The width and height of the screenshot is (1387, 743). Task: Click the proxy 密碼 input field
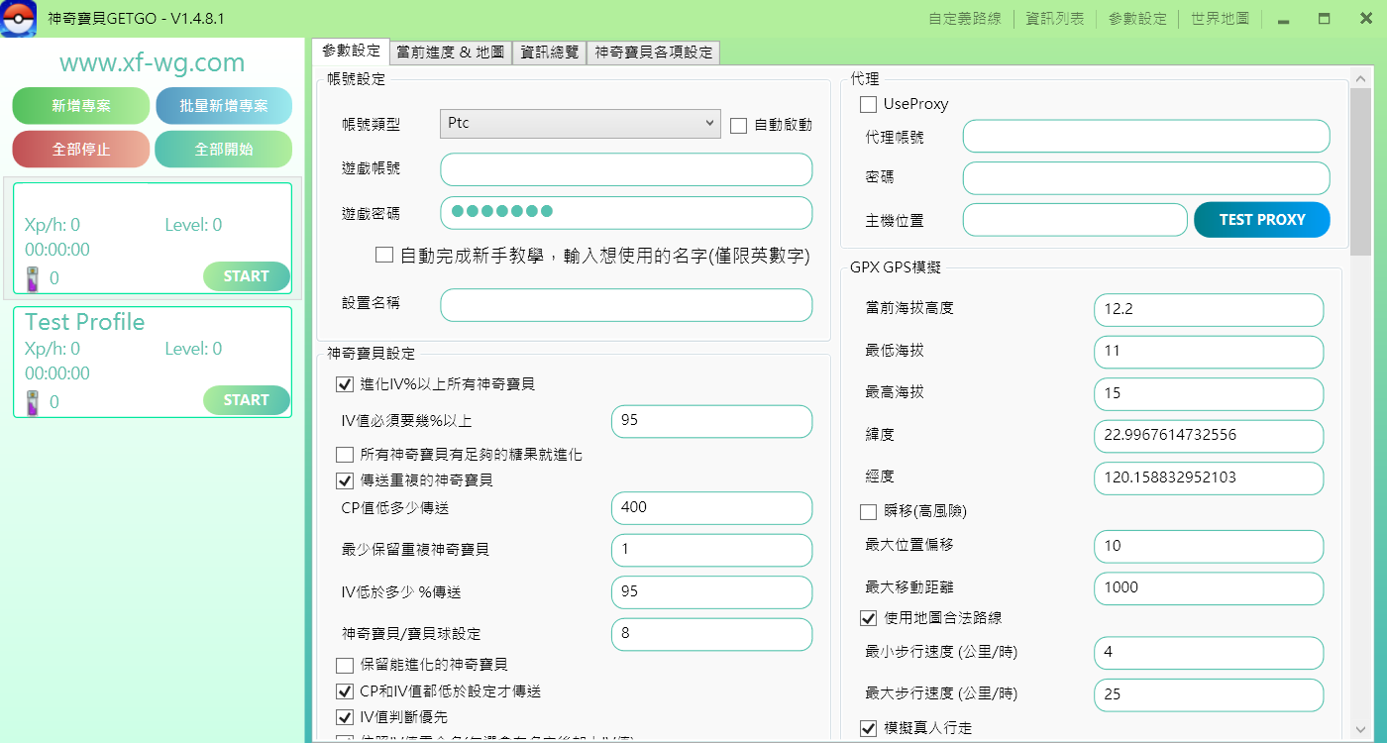pos(1146,178)
